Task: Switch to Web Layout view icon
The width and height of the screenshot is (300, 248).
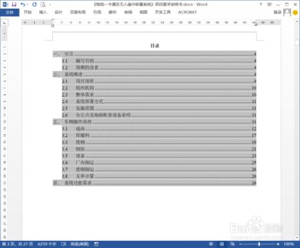Action: 232,244
